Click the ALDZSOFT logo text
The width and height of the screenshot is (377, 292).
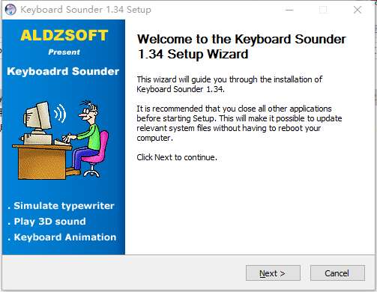64,35
